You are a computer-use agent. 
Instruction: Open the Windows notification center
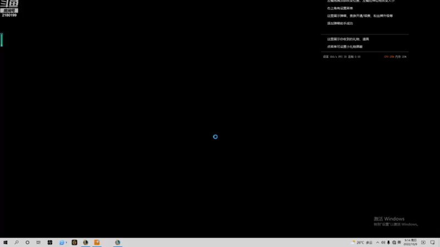[432, 243]
